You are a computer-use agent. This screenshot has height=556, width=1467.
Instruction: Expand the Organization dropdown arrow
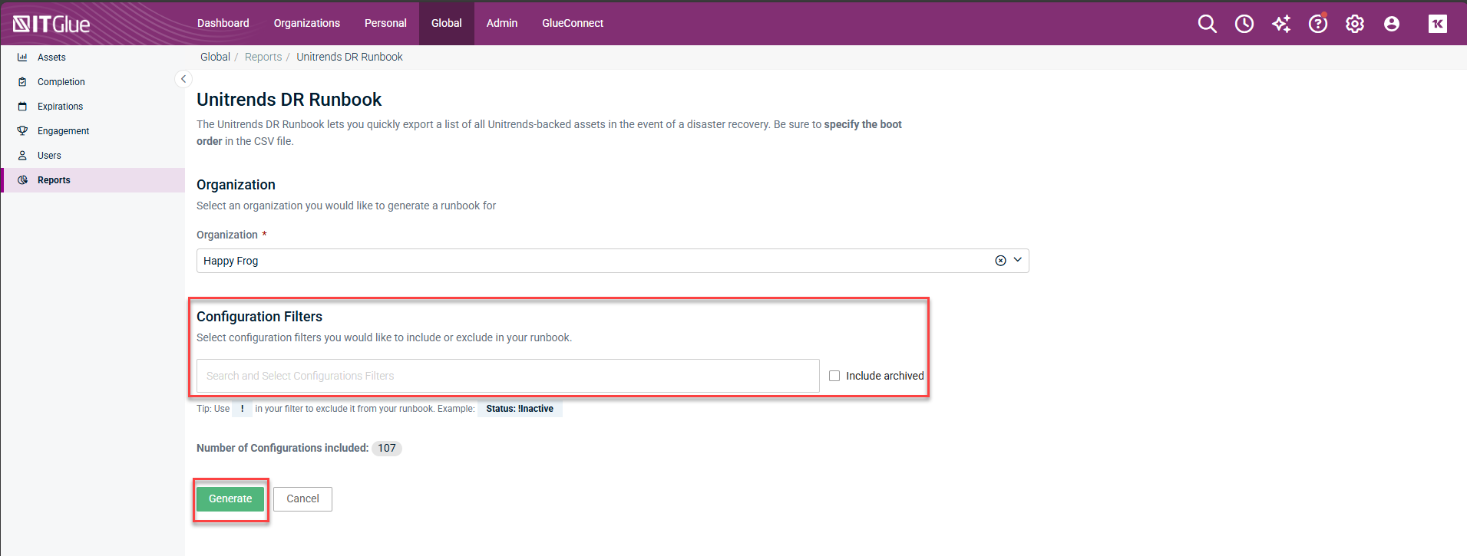point(1018,260)
